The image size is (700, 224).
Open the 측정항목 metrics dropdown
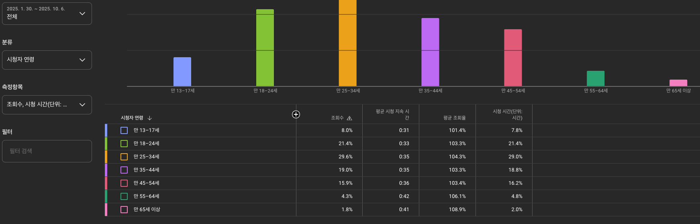pyautogui.click(x=47, y=105)
